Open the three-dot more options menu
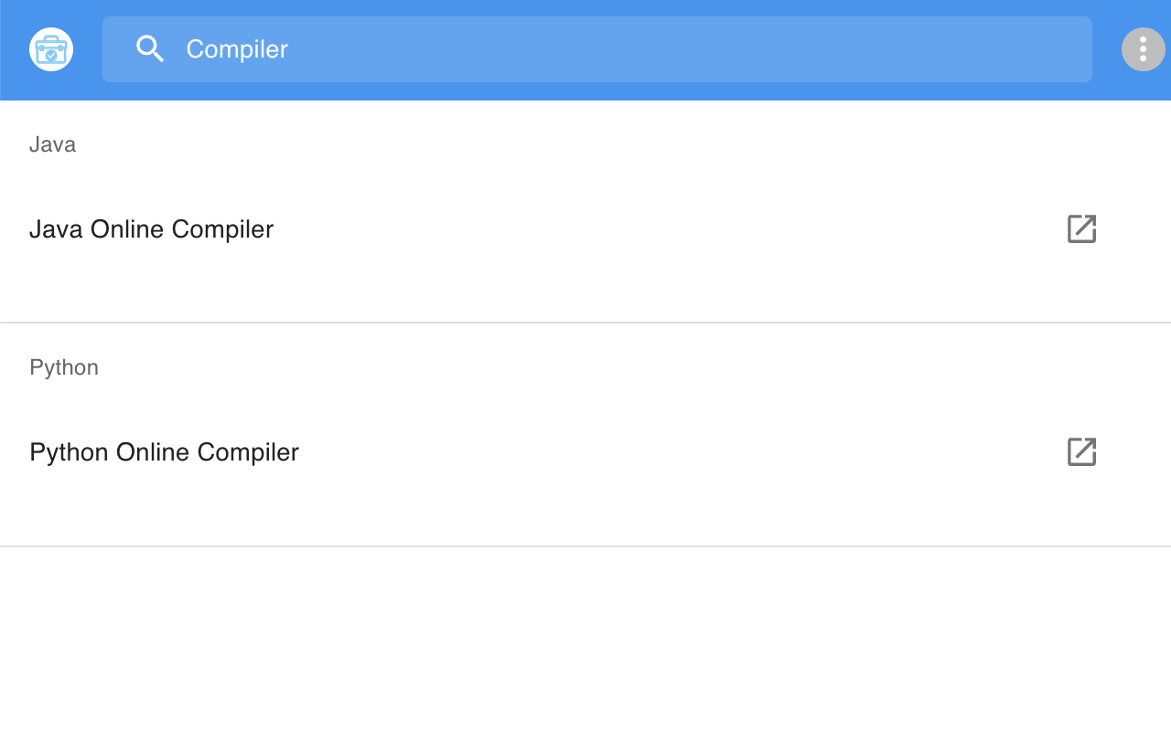 coord(1143,49)
